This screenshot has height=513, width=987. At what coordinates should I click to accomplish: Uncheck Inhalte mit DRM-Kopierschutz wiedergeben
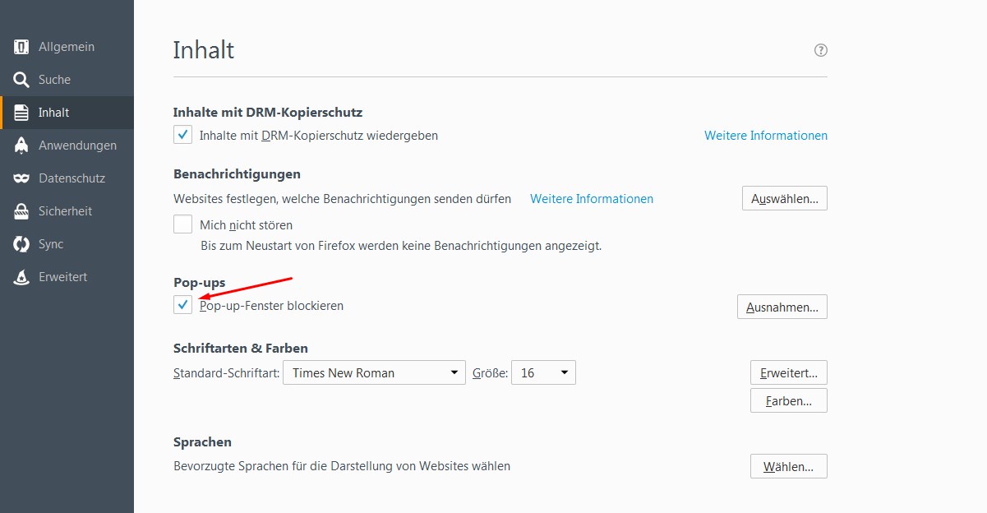[x=182, y=135]
